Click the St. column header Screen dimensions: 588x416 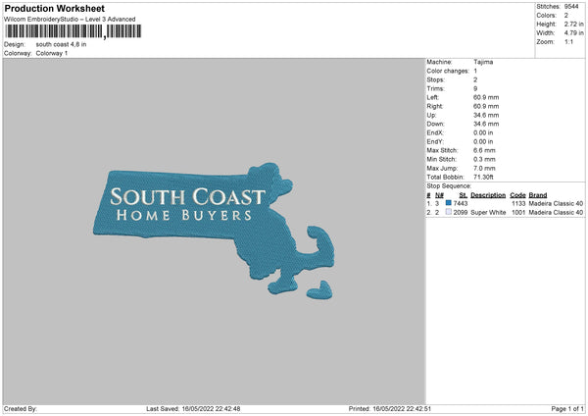(463, 195)
